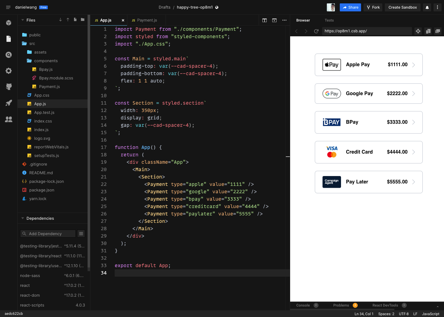Collapse the Files section

tap(23, 20)
